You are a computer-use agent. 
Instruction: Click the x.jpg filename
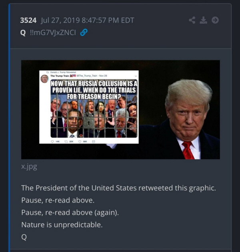29,167
